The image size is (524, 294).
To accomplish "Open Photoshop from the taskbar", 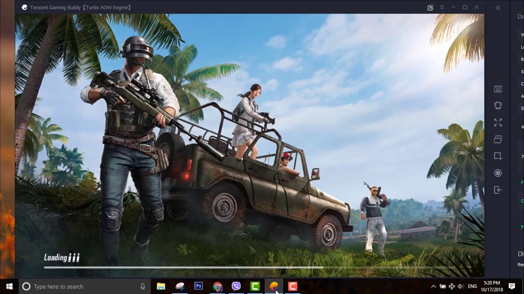I will pyautogui.click(x=199, y=286).
